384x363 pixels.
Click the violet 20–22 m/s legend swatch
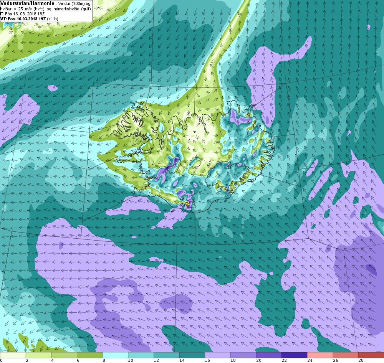269,355
